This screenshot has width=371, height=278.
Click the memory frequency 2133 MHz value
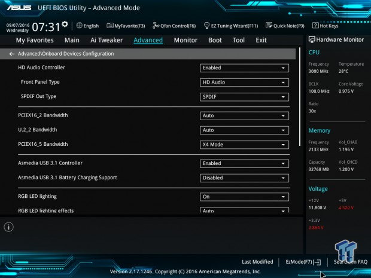tap(318, 149)
